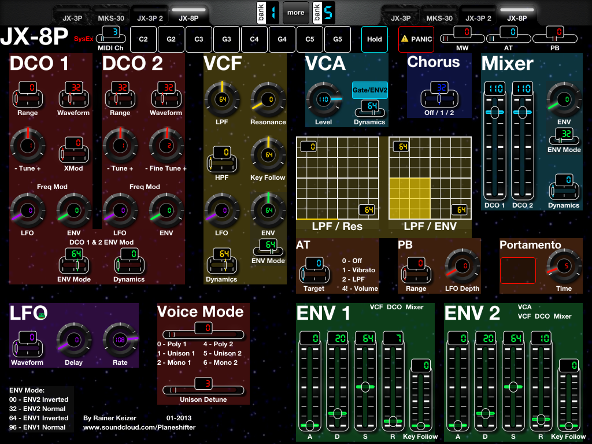Click the VCF ENV knob

click(268, 210)
